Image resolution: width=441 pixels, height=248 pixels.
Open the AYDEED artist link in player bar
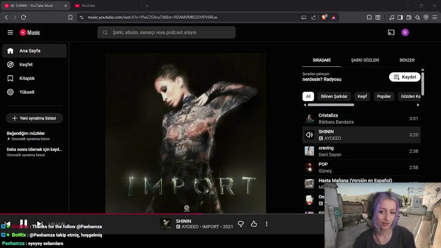tap(190, 227)
